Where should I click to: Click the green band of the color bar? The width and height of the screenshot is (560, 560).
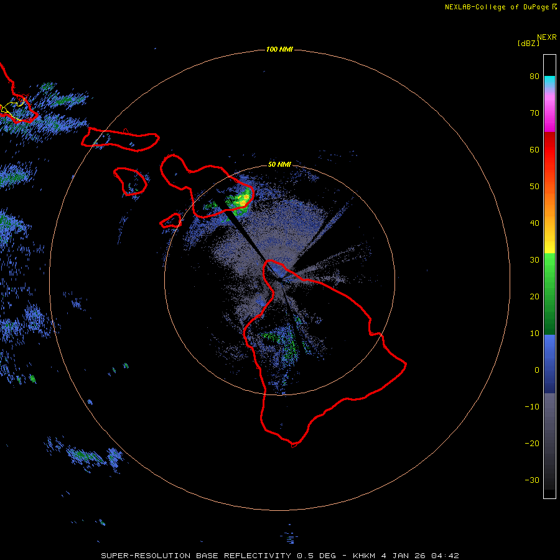[549, 294]
